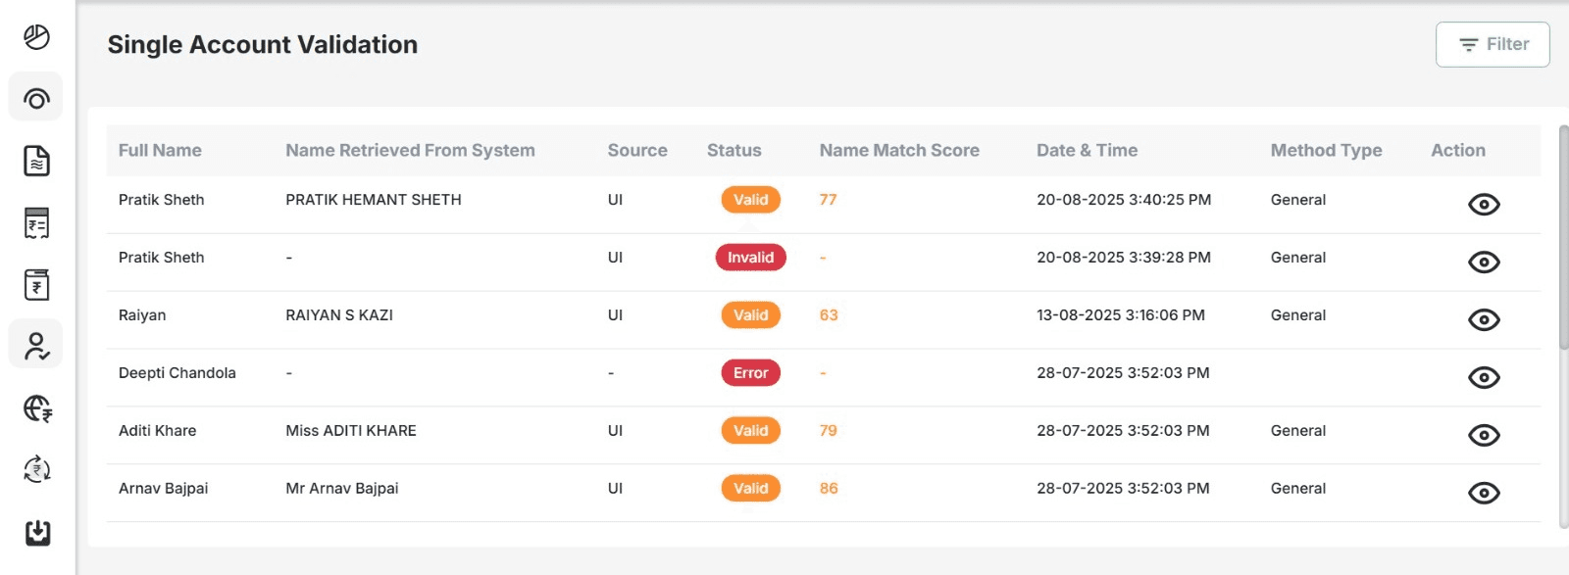Click the Error status badge

click(750, 373)
